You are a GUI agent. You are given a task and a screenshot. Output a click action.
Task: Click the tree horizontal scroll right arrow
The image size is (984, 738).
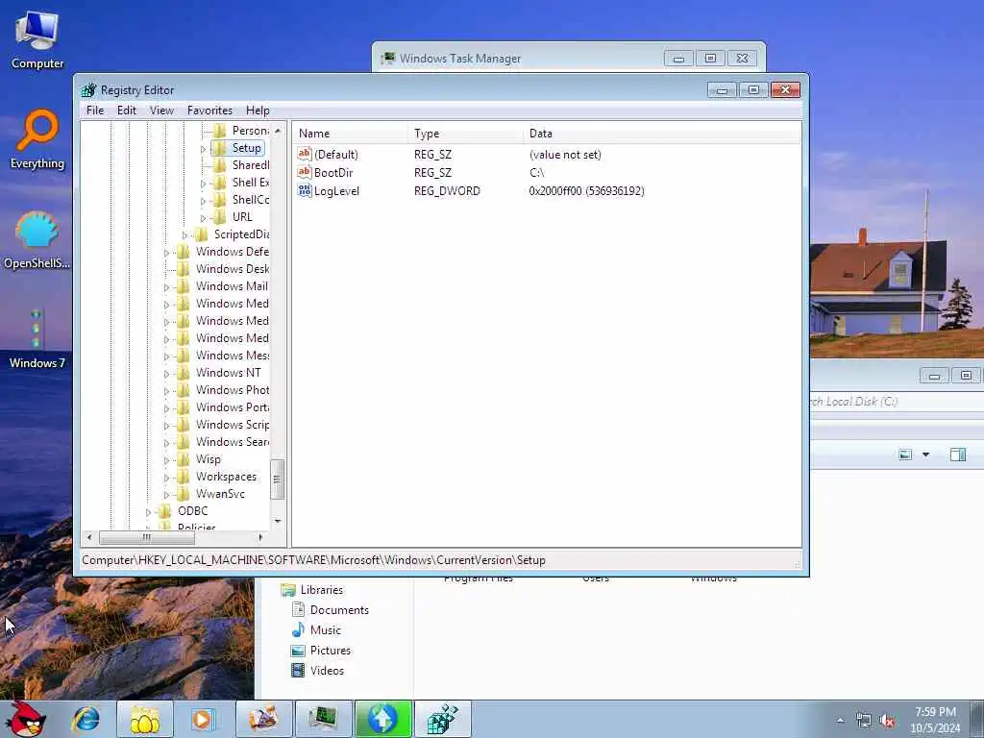[x=260, y=537]
